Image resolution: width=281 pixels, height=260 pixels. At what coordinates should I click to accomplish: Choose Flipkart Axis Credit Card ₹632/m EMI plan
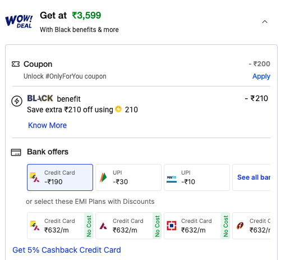[x=60, y=226]
